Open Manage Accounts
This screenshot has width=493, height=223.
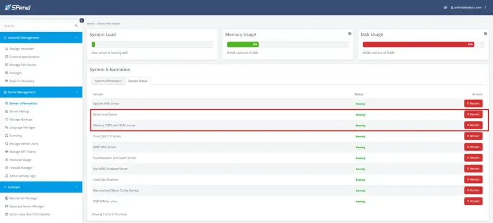tap(21, 49)
